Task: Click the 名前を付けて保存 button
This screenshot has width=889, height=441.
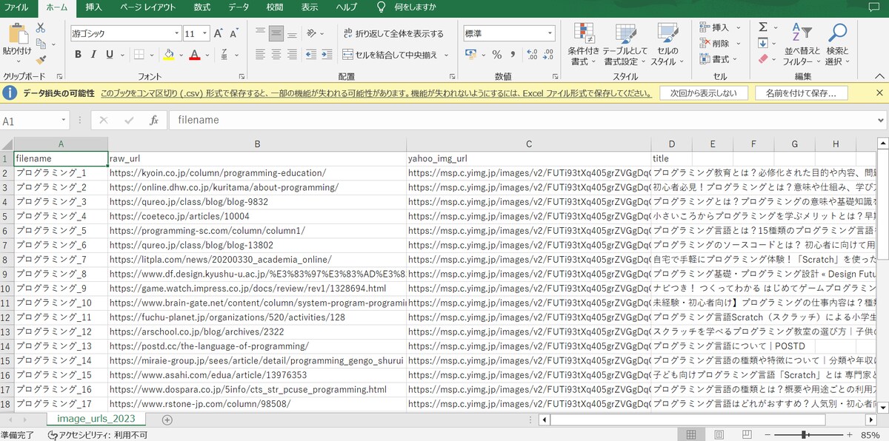Action: click(x=801, y=93)
